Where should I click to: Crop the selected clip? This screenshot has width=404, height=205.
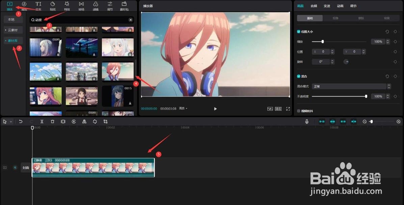coord(105,122)
